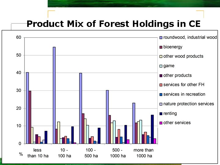This screenshot has width=220, height=165.
Task: Click the 'less than 10 ha' axis label
Action: (x=38, y=153)
